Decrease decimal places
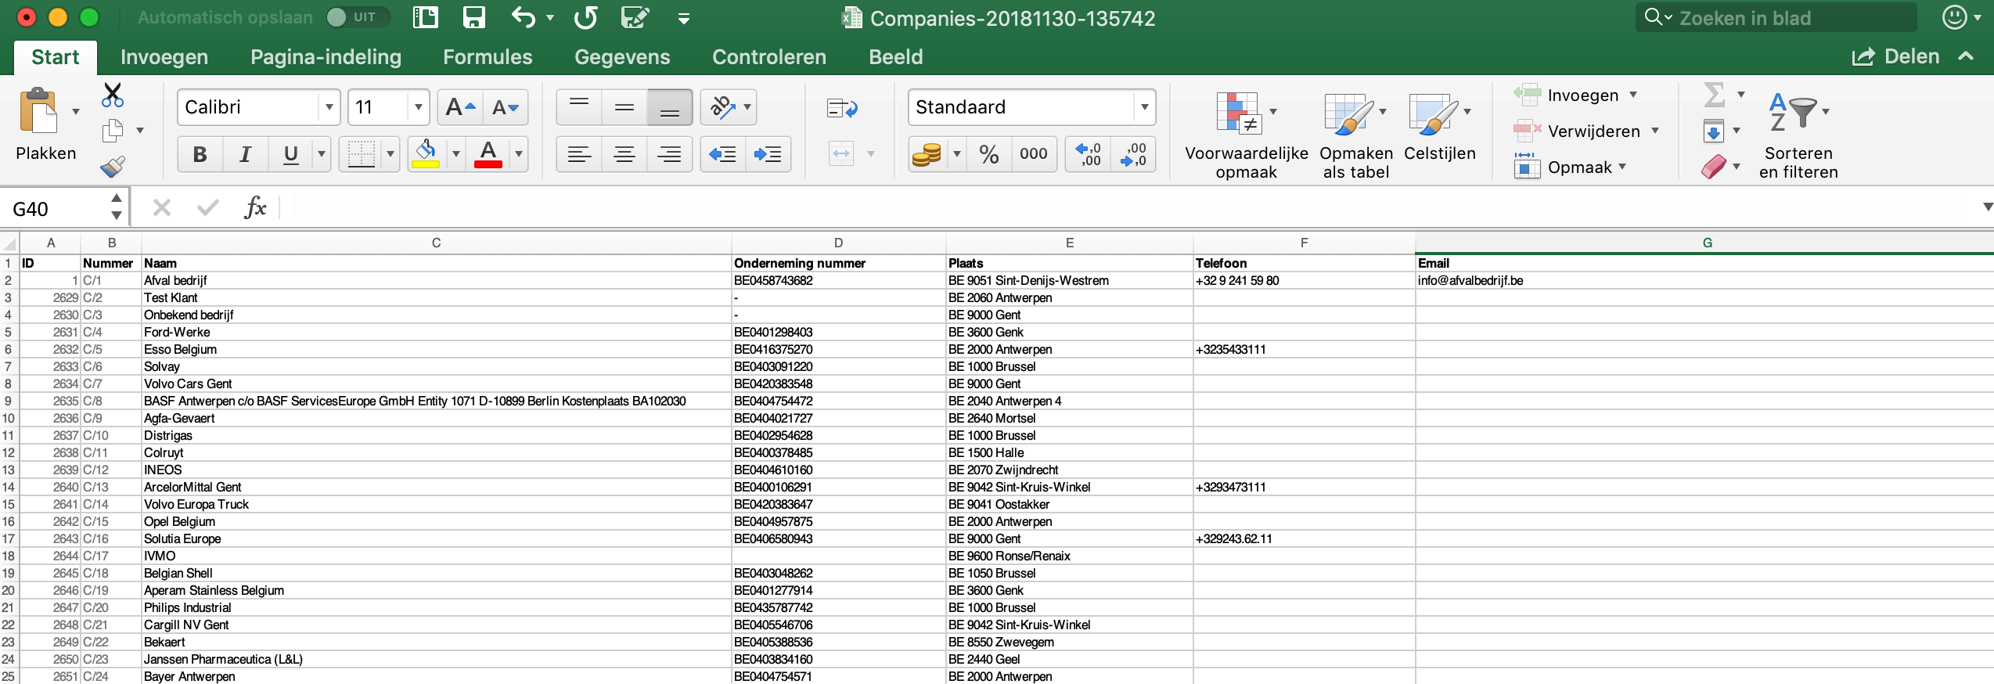Viewport: 1994px width, 684px height. (1133, 154)
